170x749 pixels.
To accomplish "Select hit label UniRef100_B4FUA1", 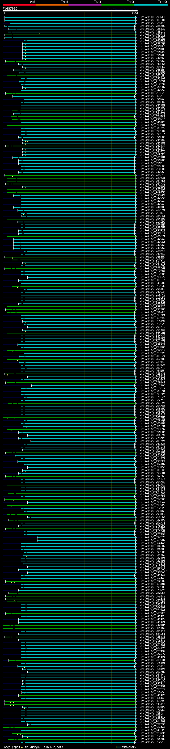I will pyautogui.click(x=152, y=333).
